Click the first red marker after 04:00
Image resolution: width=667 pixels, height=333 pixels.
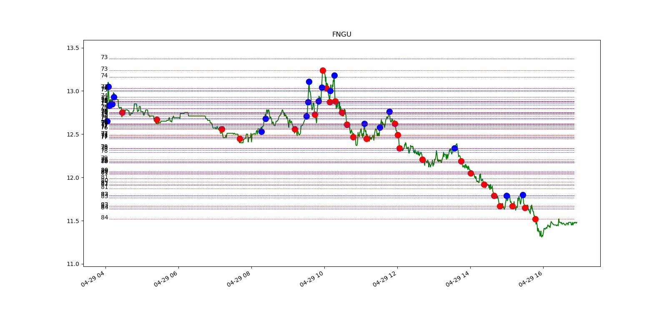pyautogui.click(x=122, y=112)
